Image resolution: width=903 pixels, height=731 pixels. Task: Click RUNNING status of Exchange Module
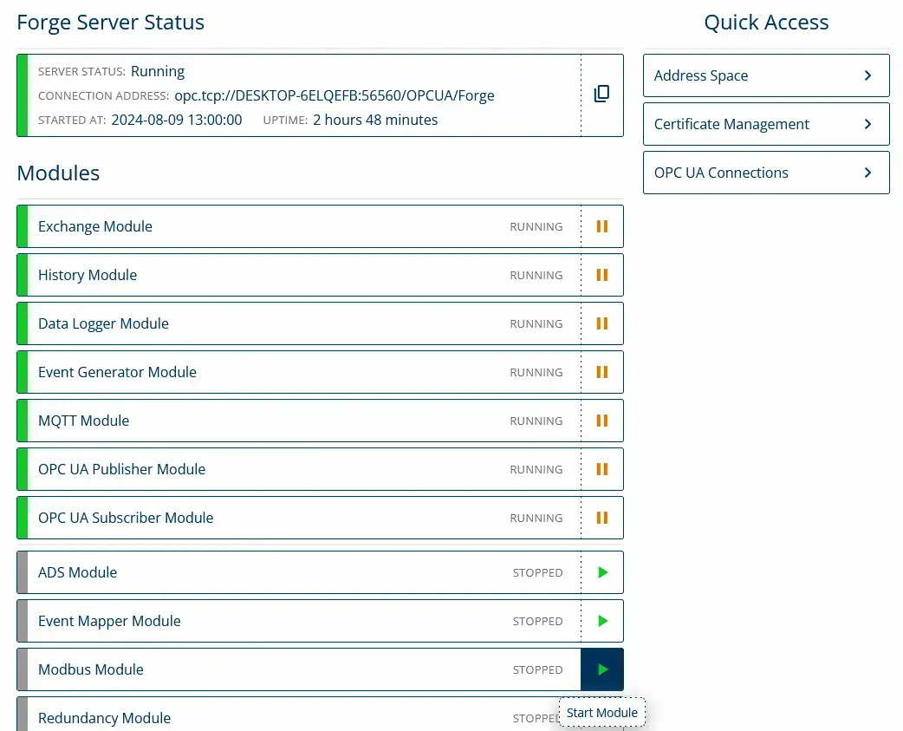point(536,227)
